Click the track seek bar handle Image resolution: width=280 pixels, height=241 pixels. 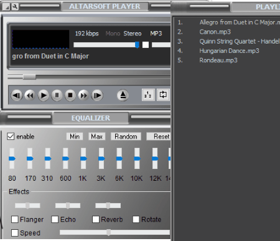[29, 77]
